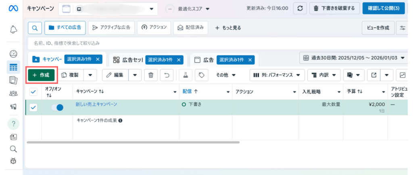Image resolution: width=413 pixels, height=175 pixels.
Task: Click the もっと見る button
Action: (x=228, y=28)
